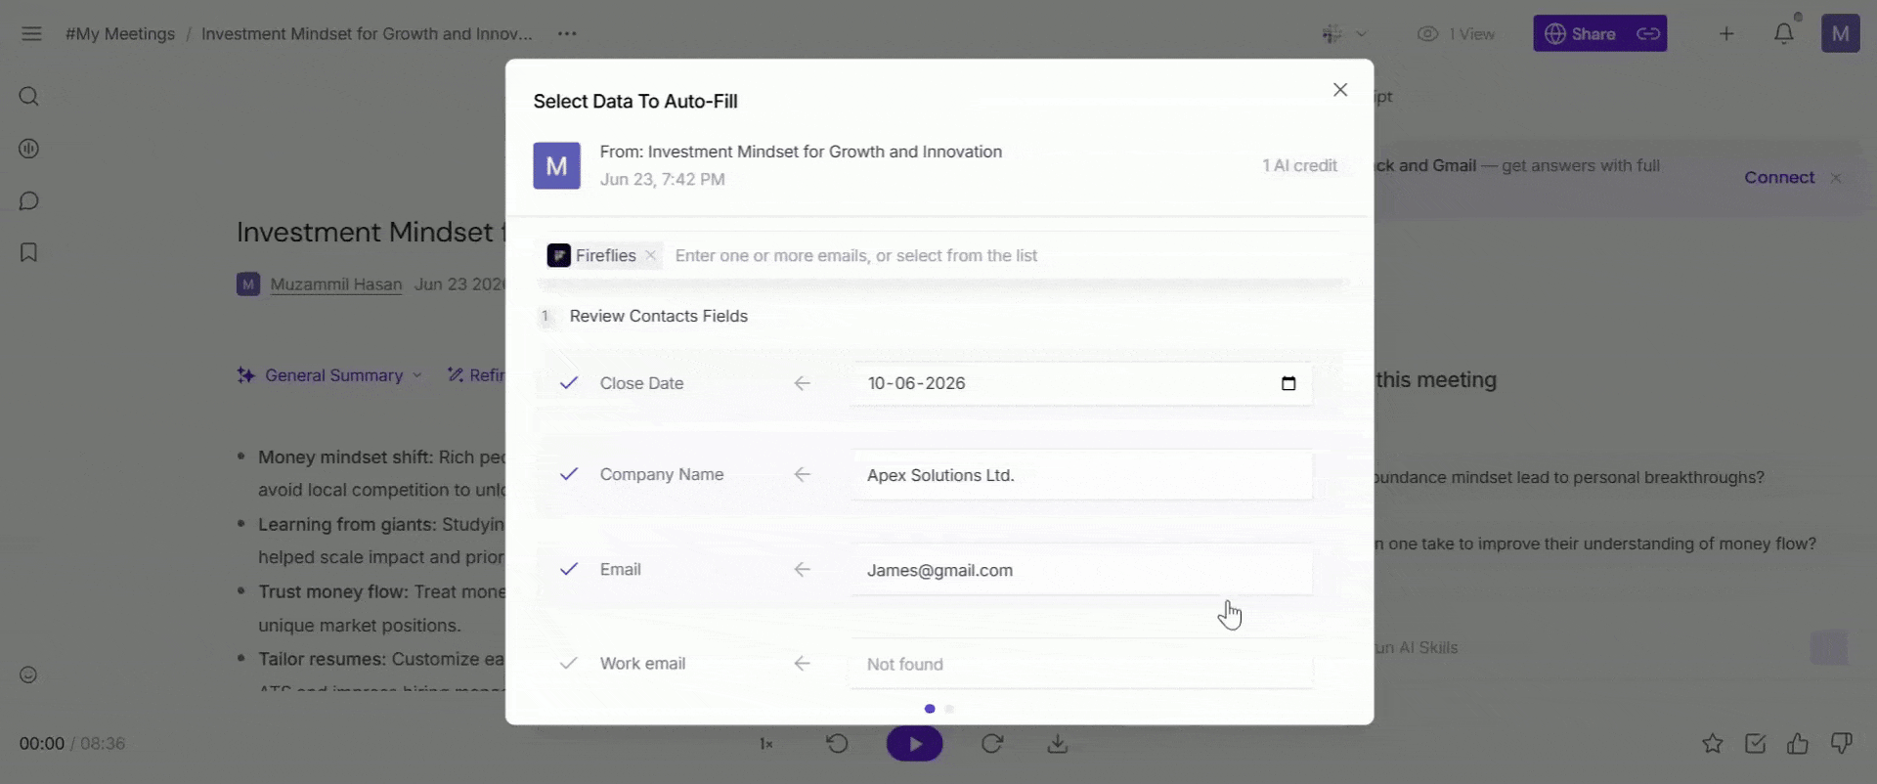Click the arrow next to Close Date
Viewport: 1877px width, 784px height.
803,383
